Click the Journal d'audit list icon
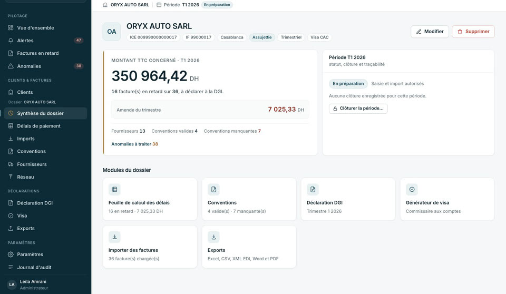506x294 pixels. click(x=11, y=267)
